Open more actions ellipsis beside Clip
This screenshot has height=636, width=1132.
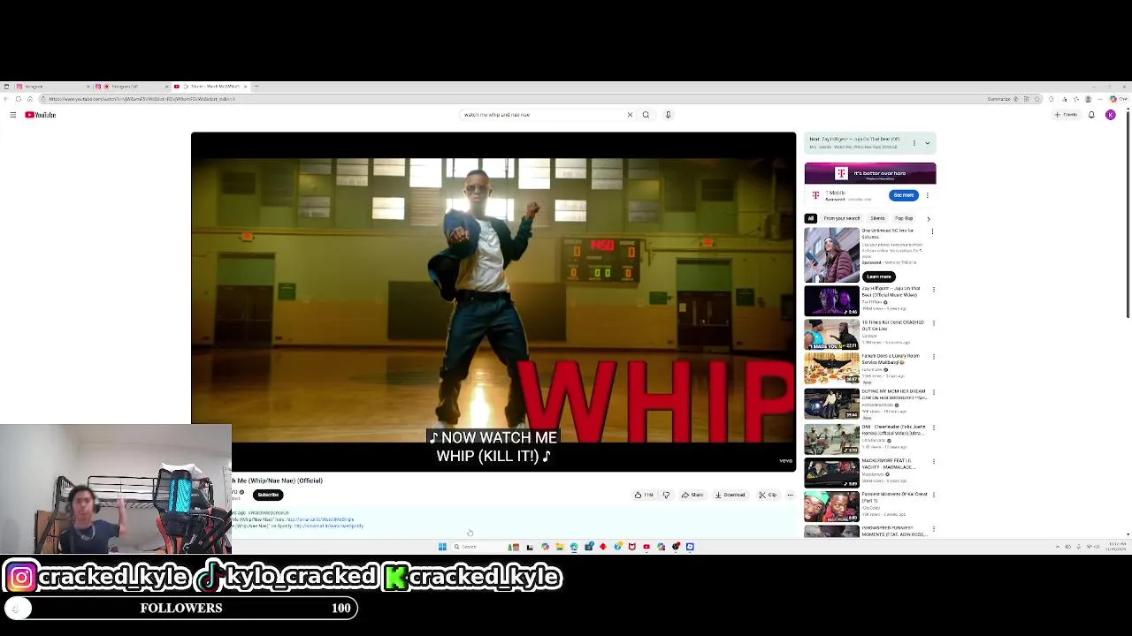click(790, 495)
